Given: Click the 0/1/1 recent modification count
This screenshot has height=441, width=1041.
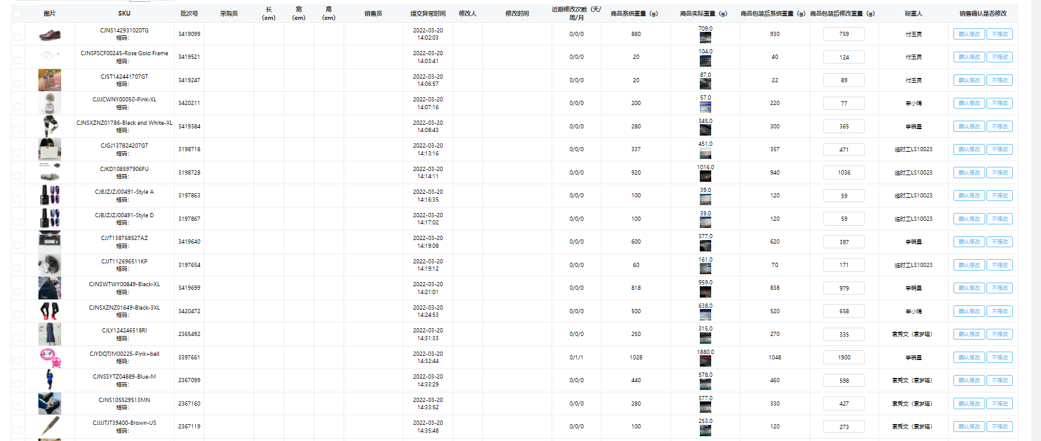Looking at the screenshot, I should 576,358.
